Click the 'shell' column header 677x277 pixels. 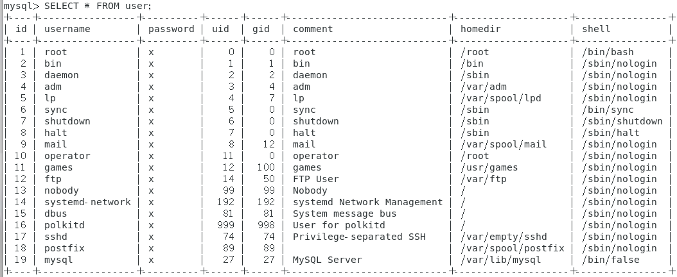click(x=596, y=29)
